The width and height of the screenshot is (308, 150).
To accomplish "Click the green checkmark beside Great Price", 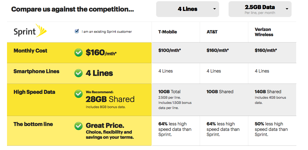I will [79, 126].
